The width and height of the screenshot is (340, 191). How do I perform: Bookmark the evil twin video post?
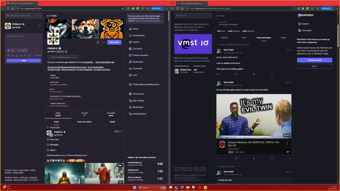point(272,158)
